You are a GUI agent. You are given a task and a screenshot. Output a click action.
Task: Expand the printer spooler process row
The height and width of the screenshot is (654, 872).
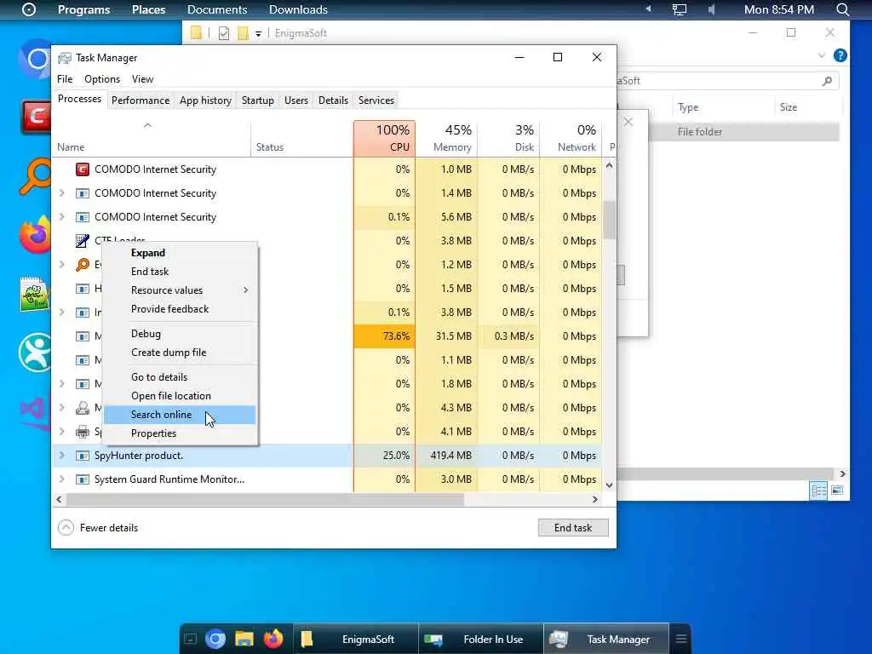pyautogui.click(x=61, y=432)
